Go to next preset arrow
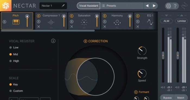Screen dimensions: 190x100 [154, 6]
